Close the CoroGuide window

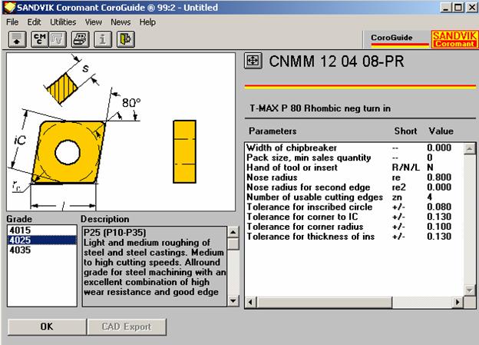coord(471,8)
